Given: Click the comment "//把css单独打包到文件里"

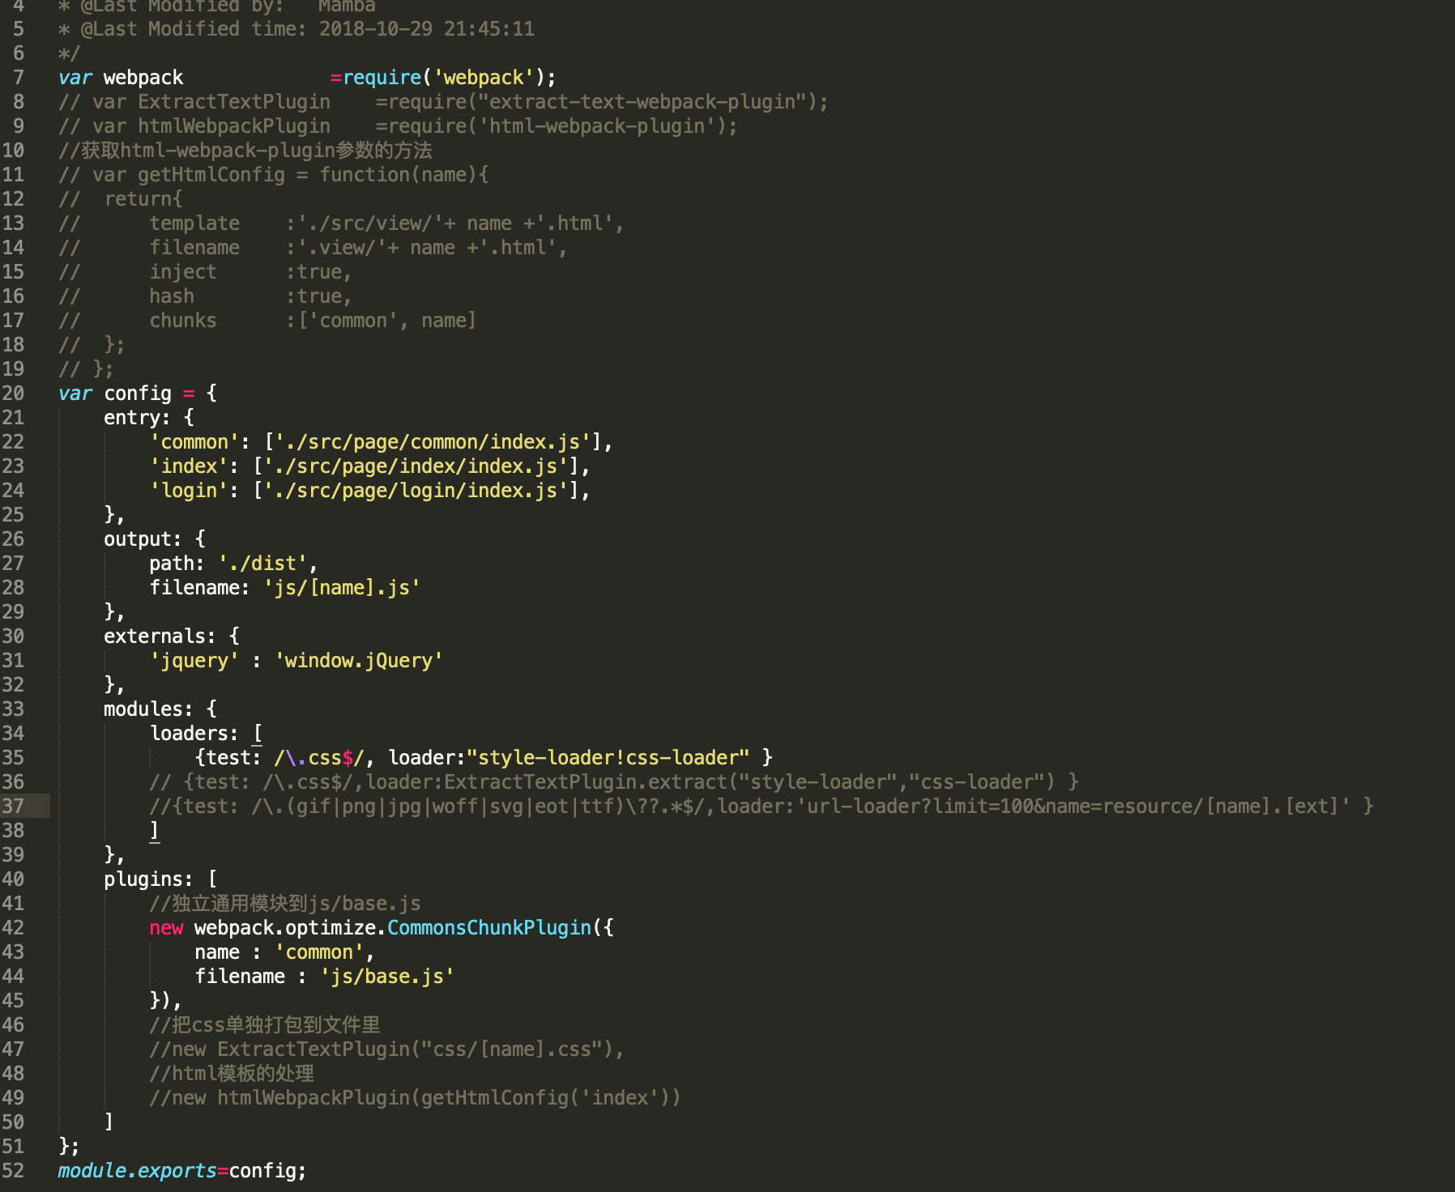Looking at the screenshot, I should 265,1025.
